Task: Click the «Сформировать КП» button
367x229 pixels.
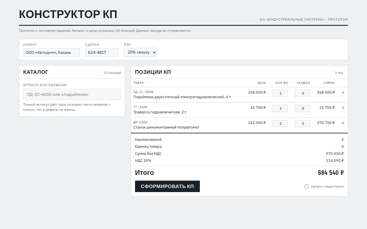Action: point(167,186)
